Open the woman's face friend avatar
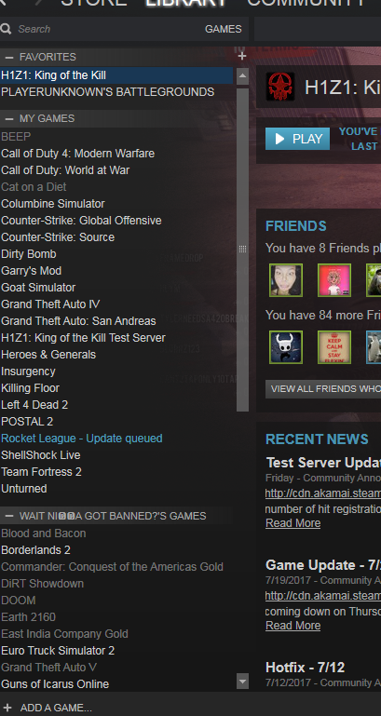 click(286, 280)
